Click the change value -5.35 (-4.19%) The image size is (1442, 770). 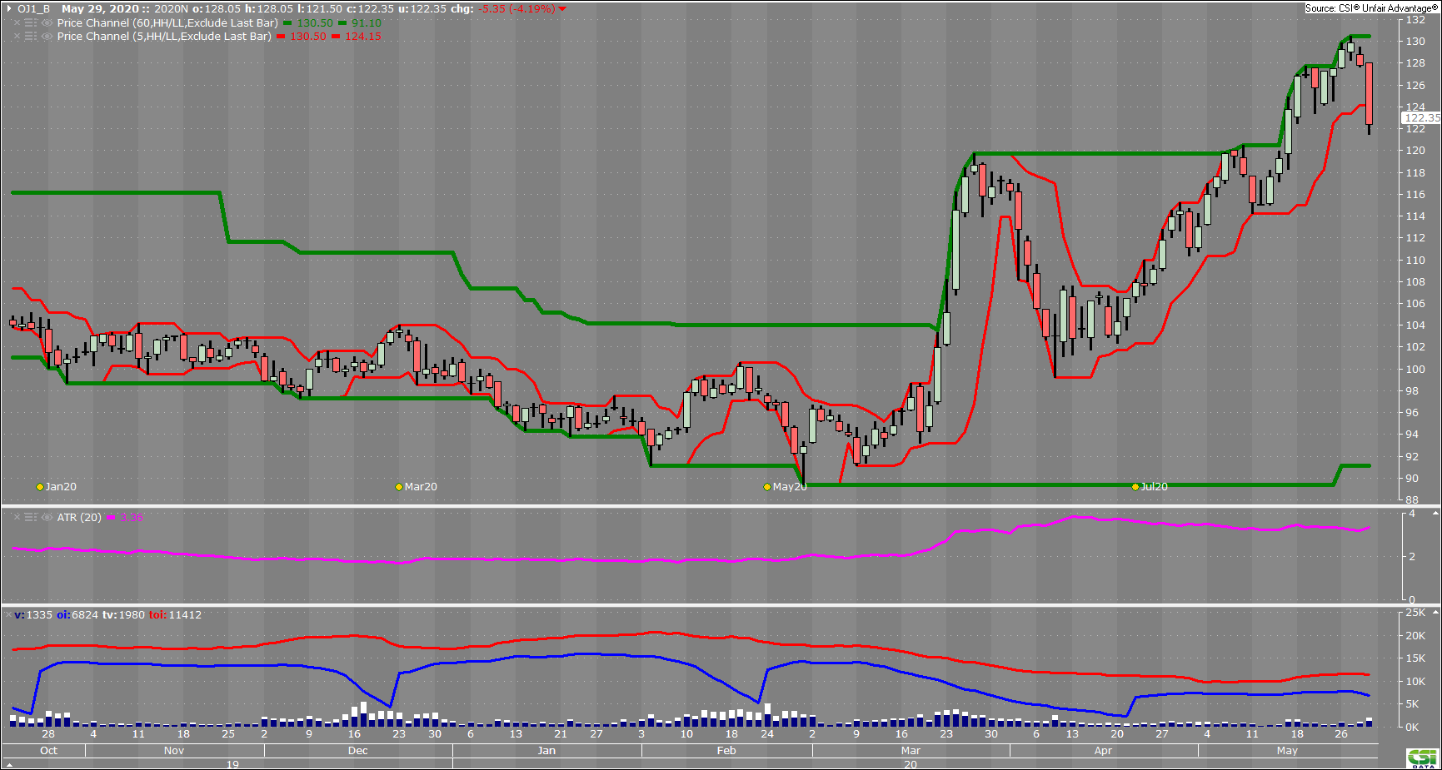tap(517, 9)
